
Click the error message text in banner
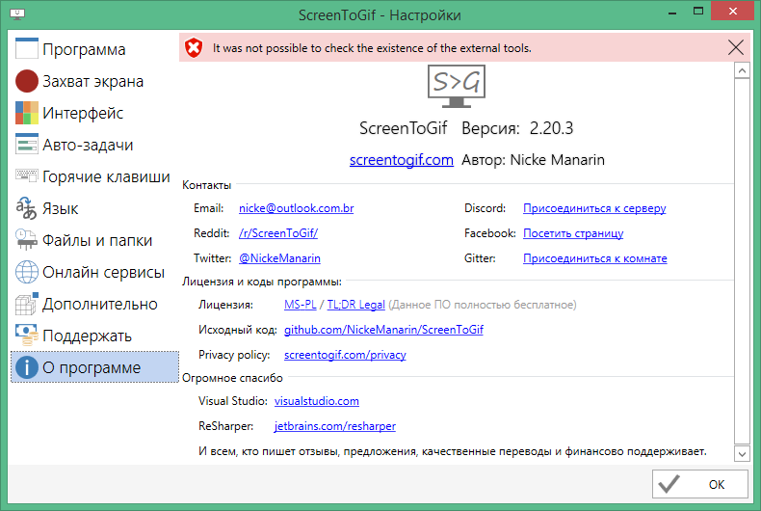[x=372, y=48]
